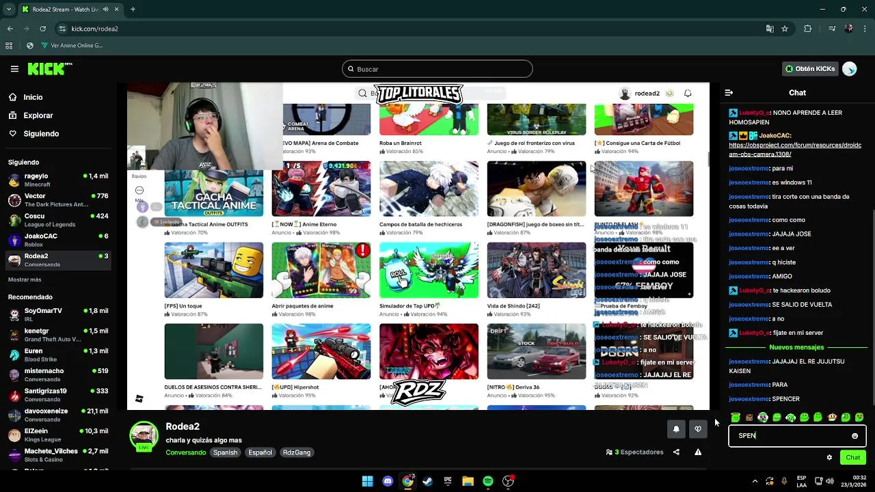The width and height of the screenshot is (875, 492).
Task: Open Vector channel in followed list
Action: 58,200
